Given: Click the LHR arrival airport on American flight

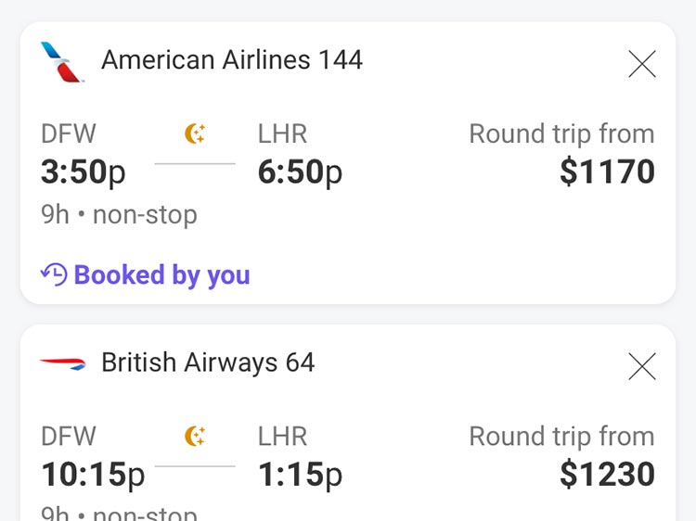Looking at the screenshot, I should [282, 134].
